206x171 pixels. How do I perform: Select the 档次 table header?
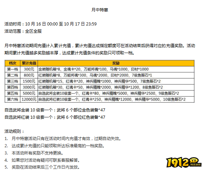[12, 63]
